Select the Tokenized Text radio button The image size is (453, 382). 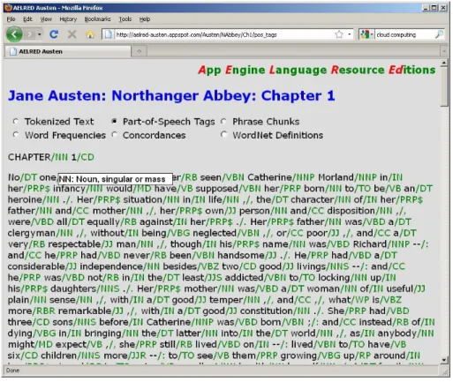coord(16,121)
